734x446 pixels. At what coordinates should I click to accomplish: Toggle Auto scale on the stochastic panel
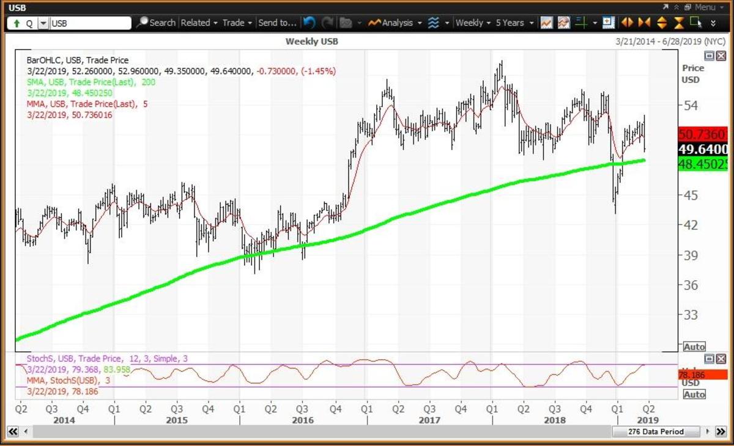click(694, 395)
